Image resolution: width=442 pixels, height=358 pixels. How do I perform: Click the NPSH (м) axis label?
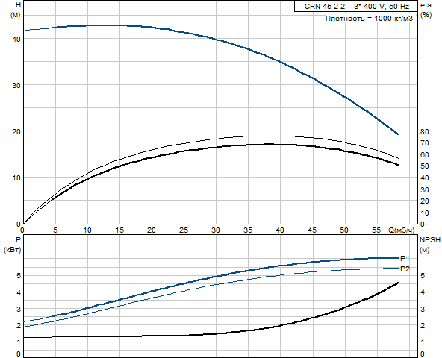tap(430, 245)
